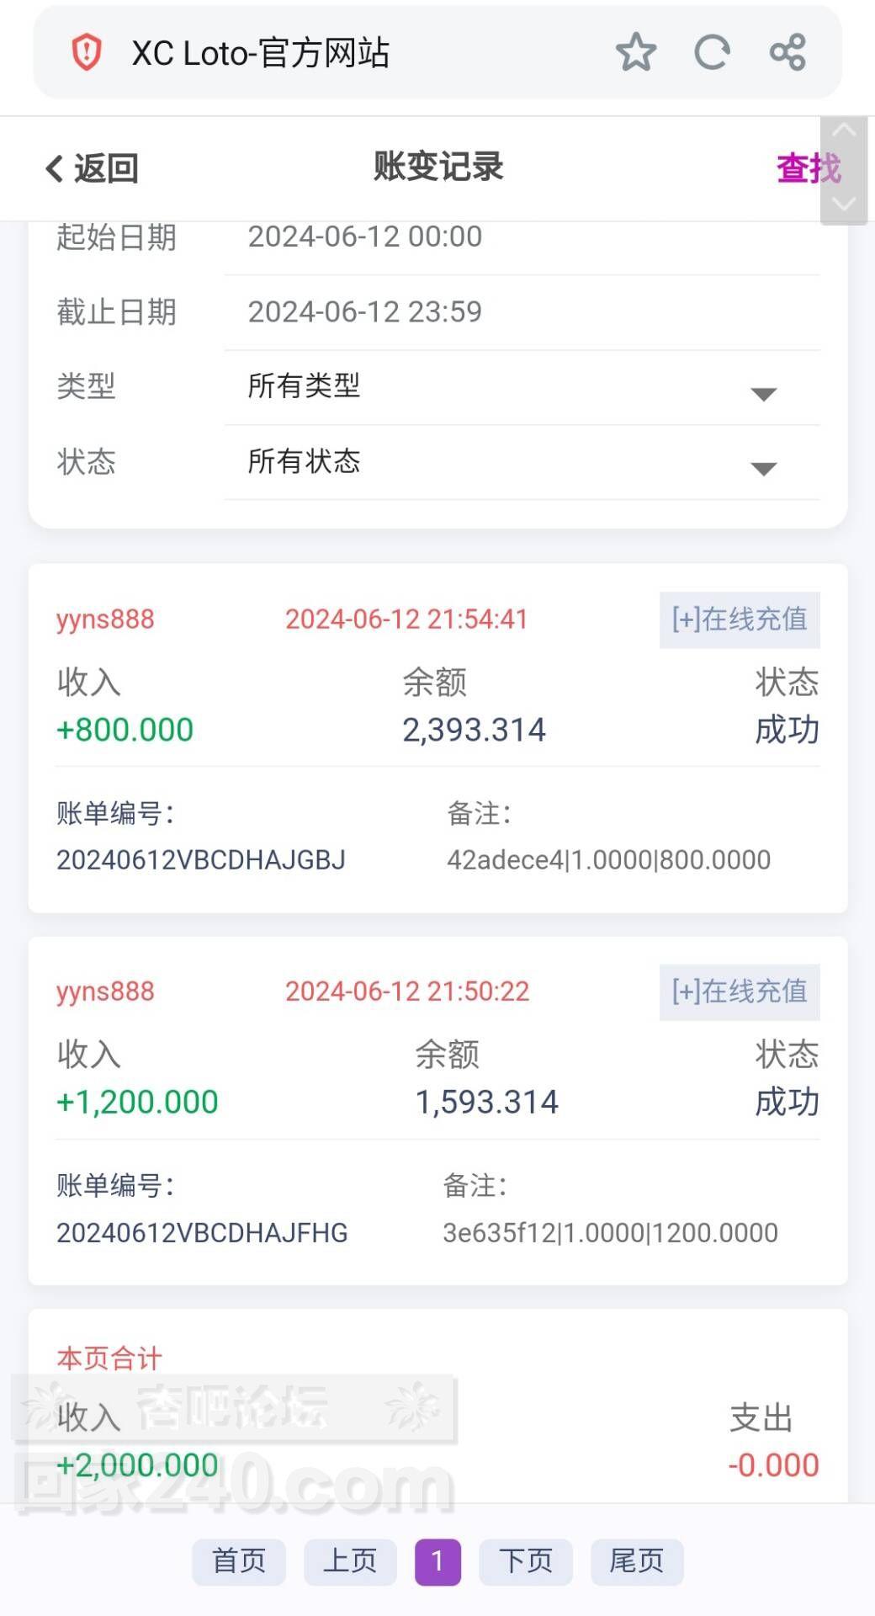Screen dimensions: 875x1616
Task: Go to the 首页 first page
Action: (x=239, y=1561)
